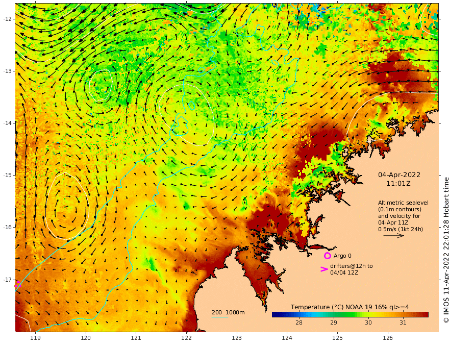Click color bar tick label 30
This screenshot has height=347, width=449.
[368, 323]
